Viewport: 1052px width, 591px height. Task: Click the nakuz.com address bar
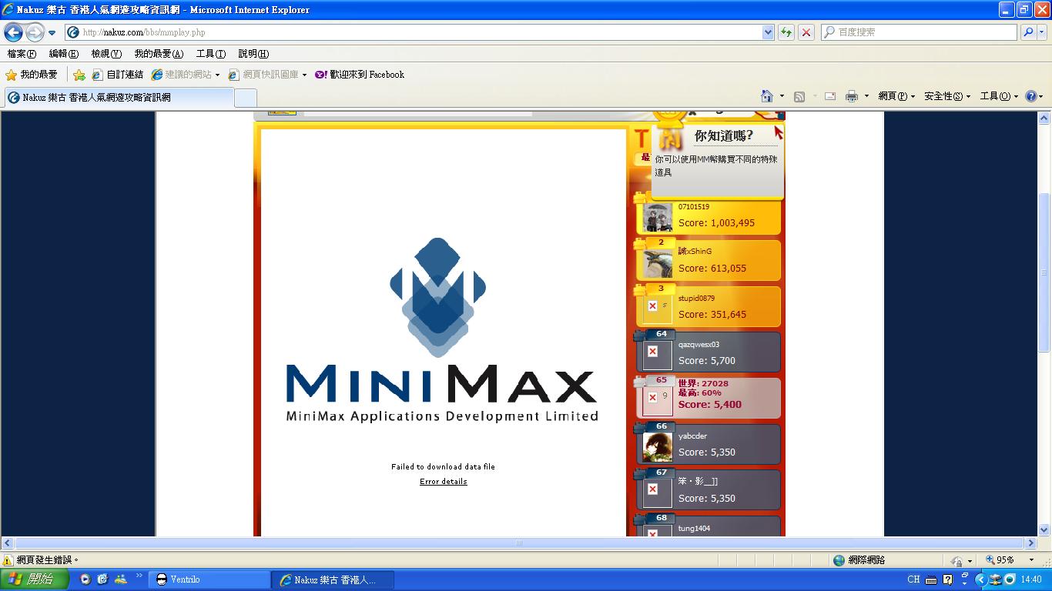(x=414, y=32)
